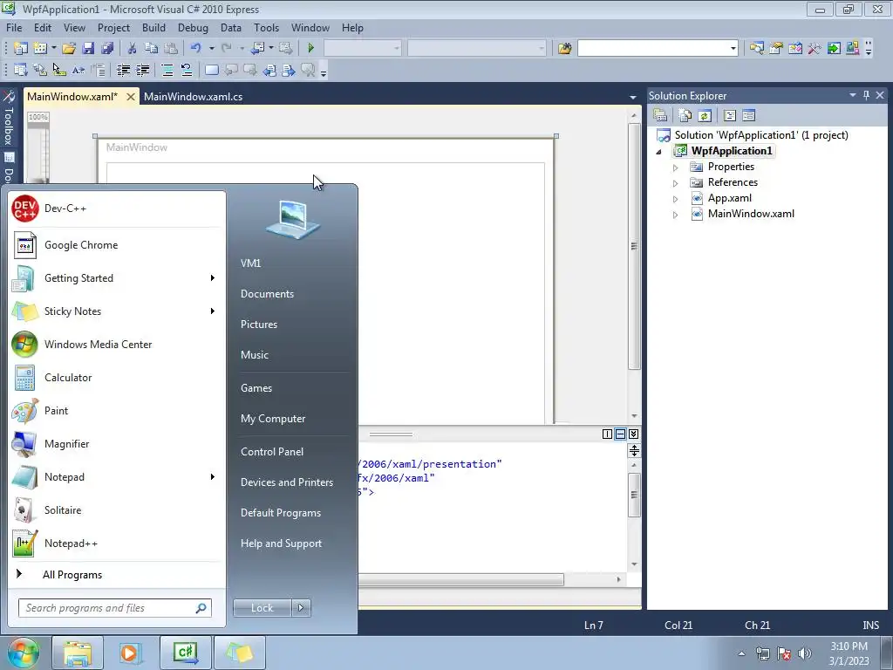Image resolution: width=893 pixels, height=670 pixels.
Task: Decrease indent with the outdent toolbar icon
Action: click(123, 70)
